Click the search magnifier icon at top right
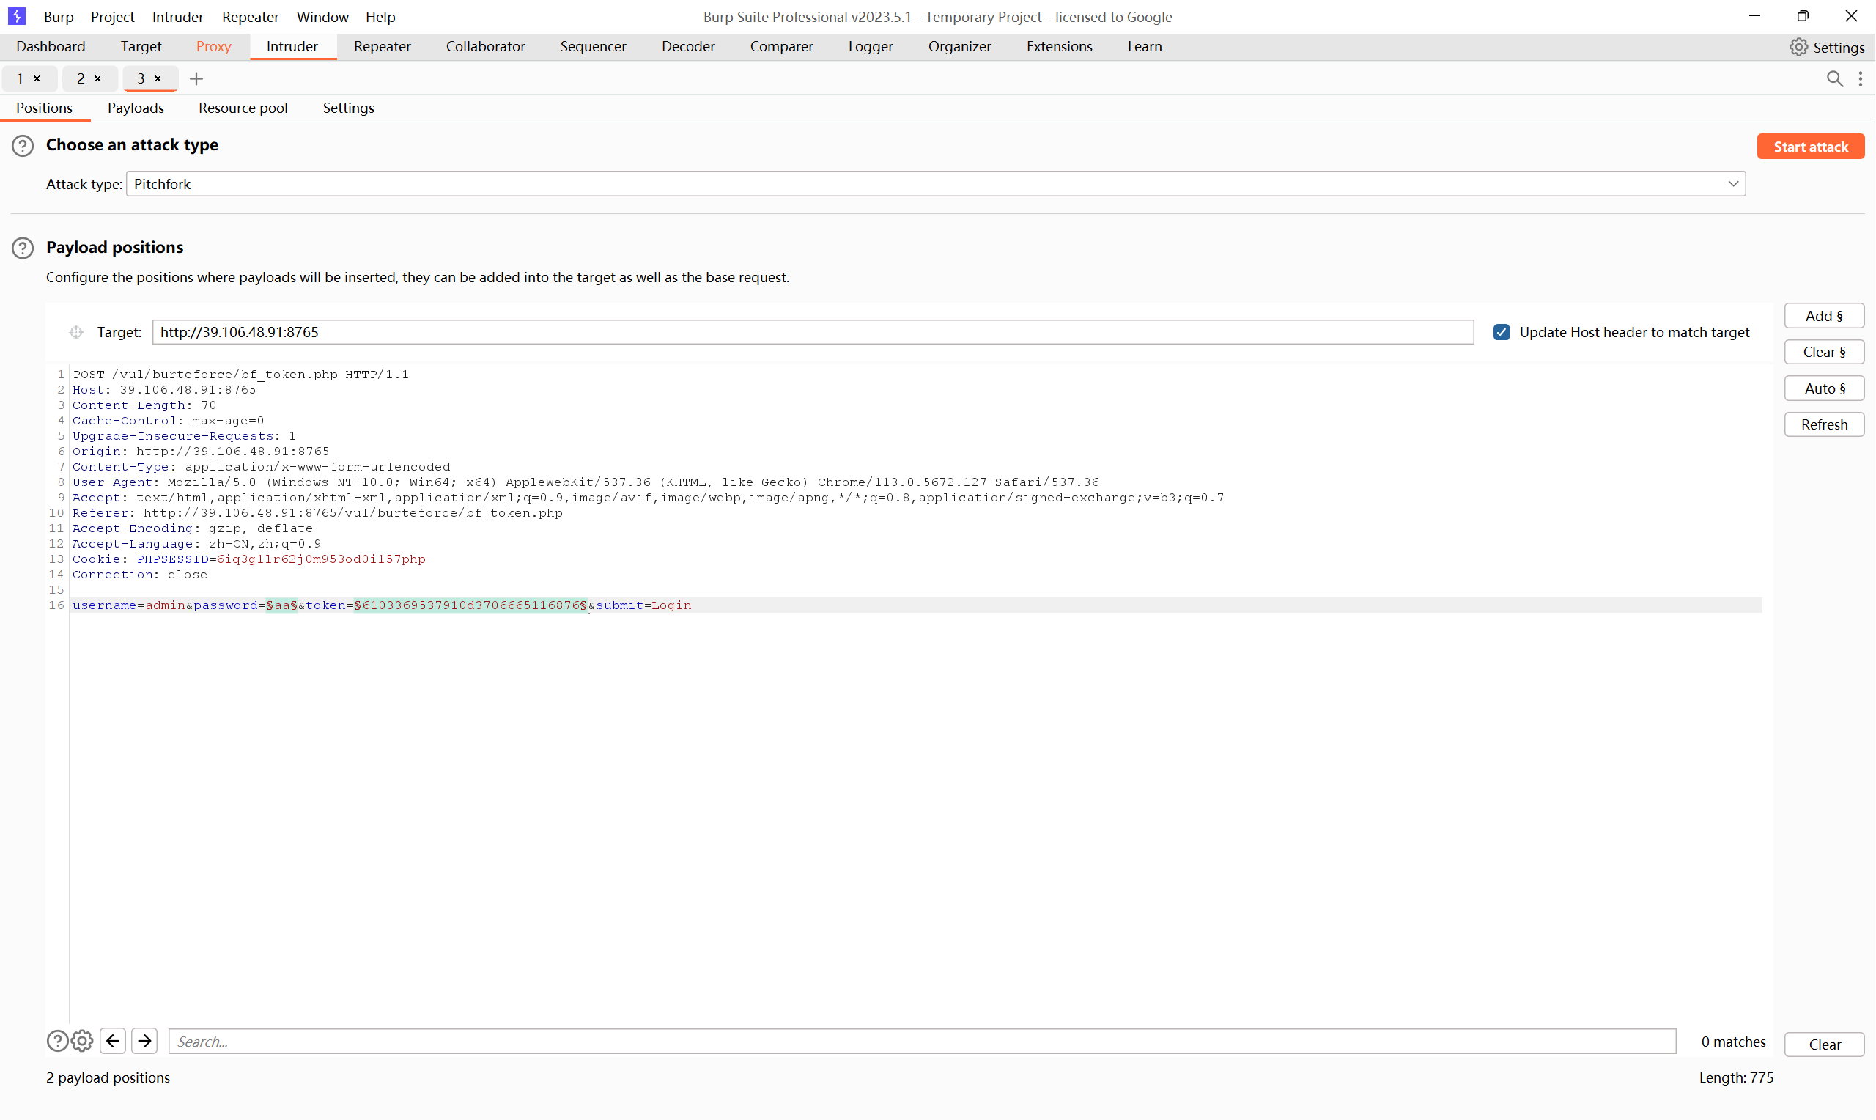This screenshot has width=1876, height=1120. (1833, 78)
